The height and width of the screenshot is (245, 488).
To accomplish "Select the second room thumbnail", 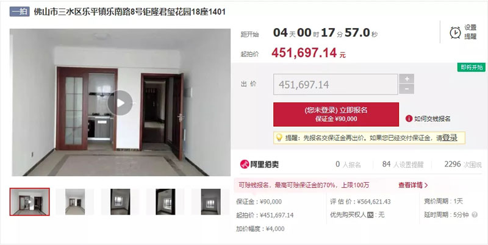I will click(x=74, y=202).
